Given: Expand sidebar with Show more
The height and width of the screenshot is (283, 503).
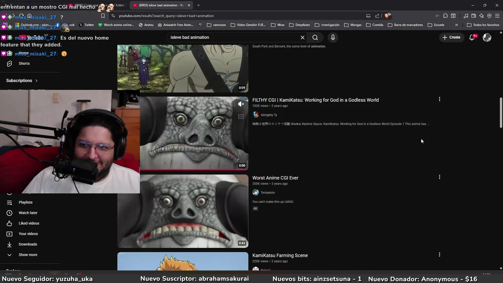Looking at the screenshot, I should pos(28,255).
